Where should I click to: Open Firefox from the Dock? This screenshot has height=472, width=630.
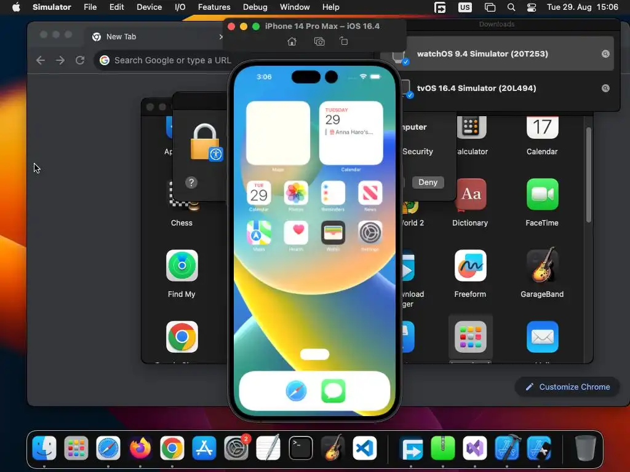(140, 447)
